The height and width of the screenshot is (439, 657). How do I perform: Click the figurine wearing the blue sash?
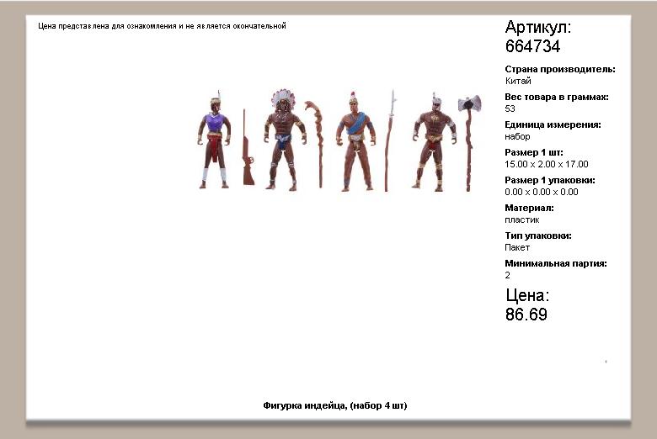(355, 141)
